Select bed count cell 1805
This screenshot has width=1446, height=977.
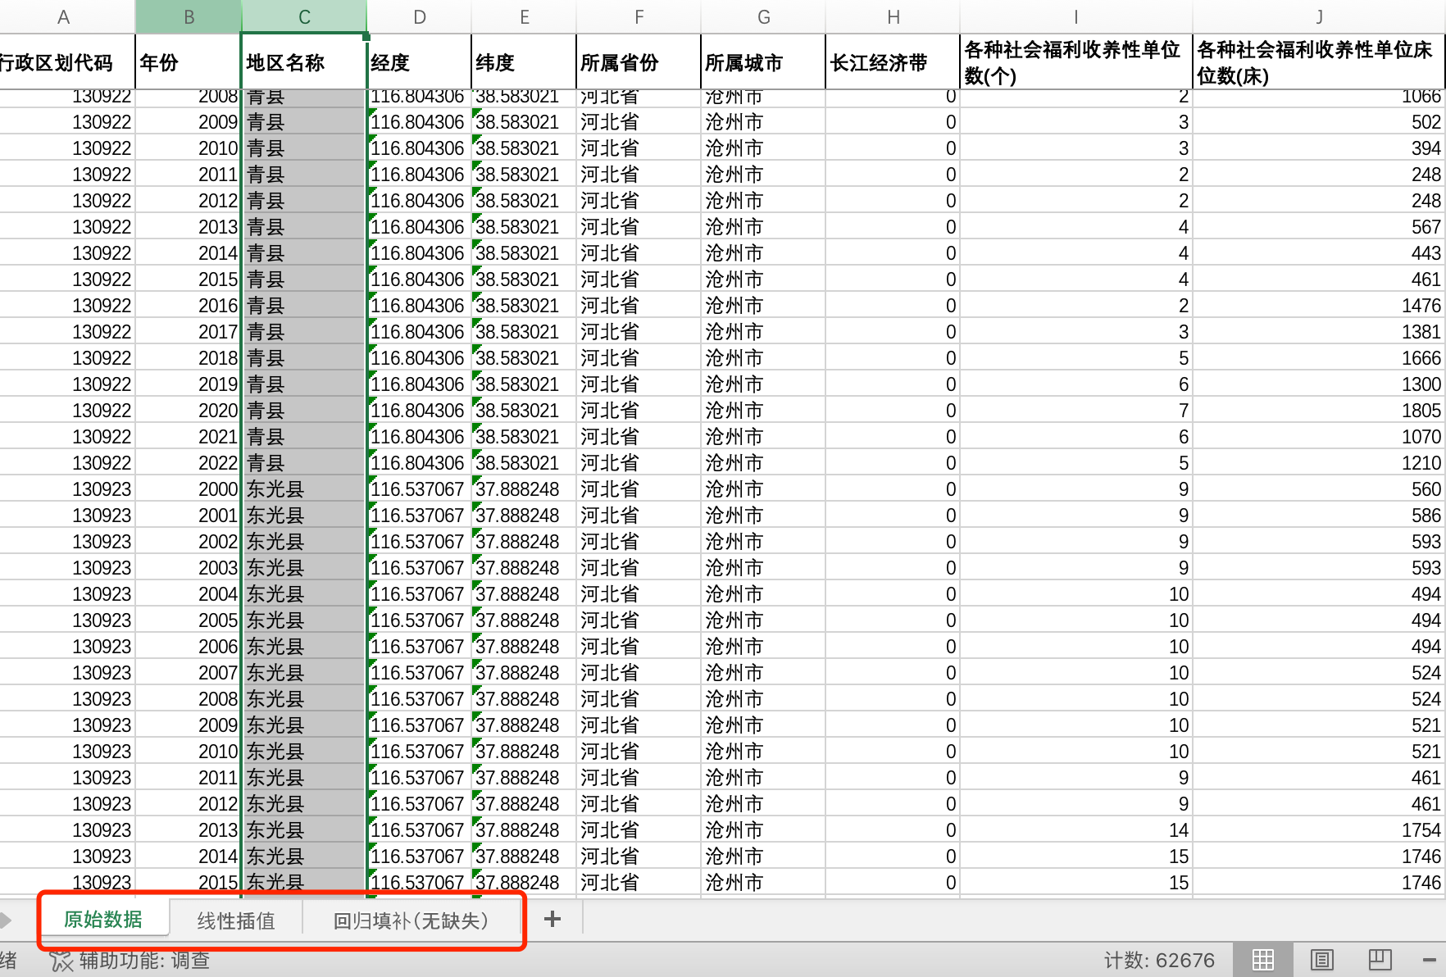[x=1319, y=411]
